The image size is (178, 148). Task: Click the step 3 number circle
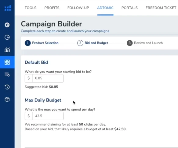point(130,43)
